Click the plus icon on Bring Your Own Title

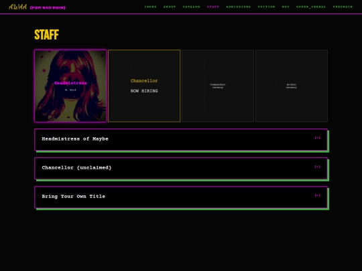point(318,195)
